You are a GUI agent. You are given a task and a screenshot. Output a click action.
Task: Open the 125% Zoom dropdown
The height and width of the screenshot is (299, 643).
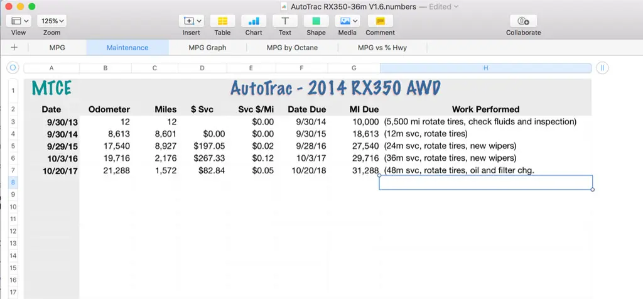(51, 21)
